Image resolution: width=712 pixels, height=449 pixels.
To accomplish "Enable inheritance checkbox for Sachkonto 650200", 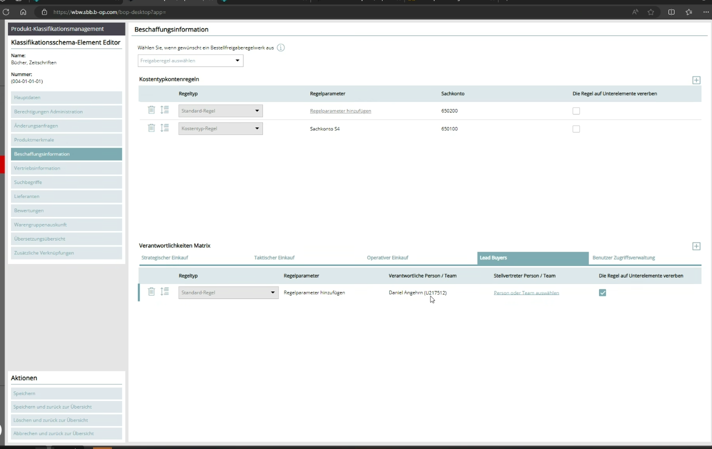I will pos(576,111).
